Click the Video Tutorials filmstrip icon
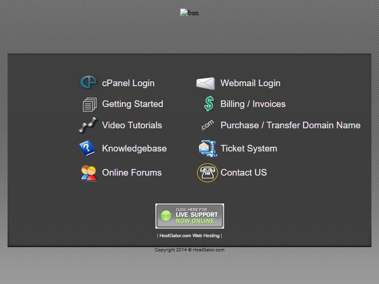 point(88,125)
